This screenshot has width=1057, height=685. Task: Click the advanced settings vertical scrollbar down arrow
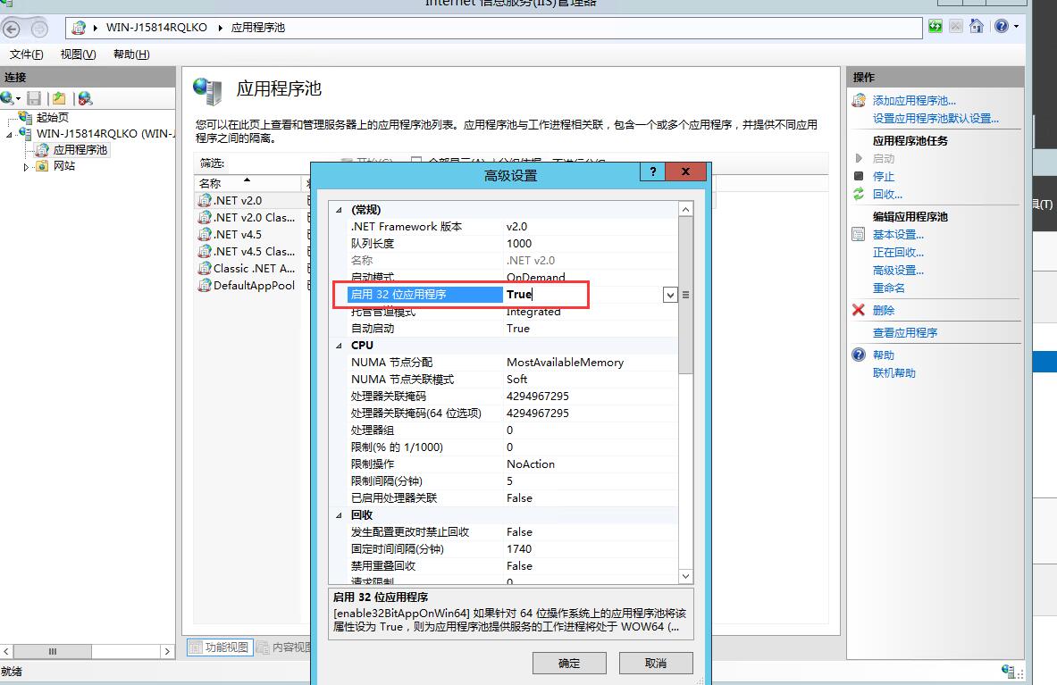pos(685,577)
